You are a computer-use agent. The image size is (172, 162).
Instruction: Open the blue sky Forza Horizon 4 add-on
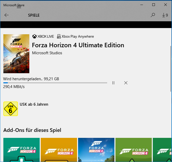click(x=96, y=150)
